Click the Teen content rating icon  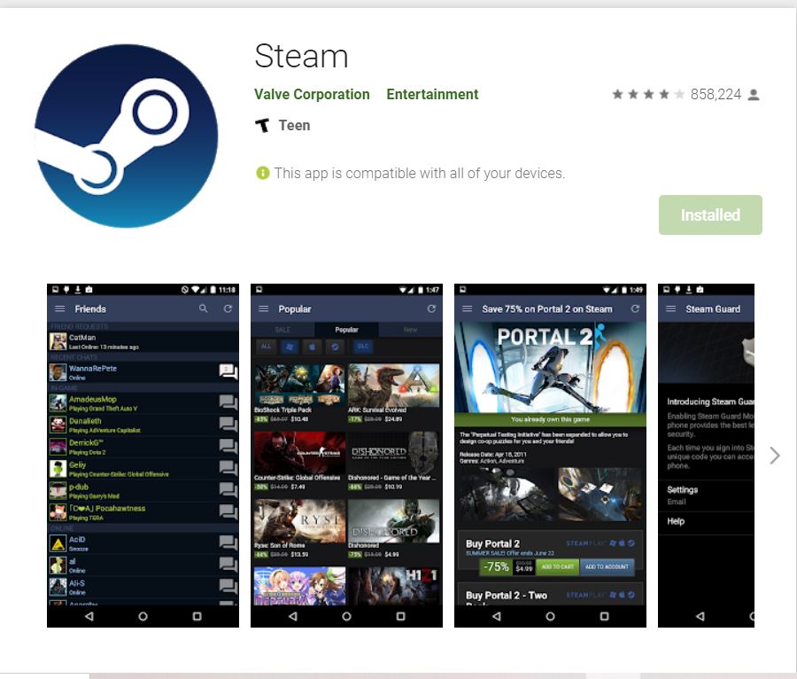[262, 126]
